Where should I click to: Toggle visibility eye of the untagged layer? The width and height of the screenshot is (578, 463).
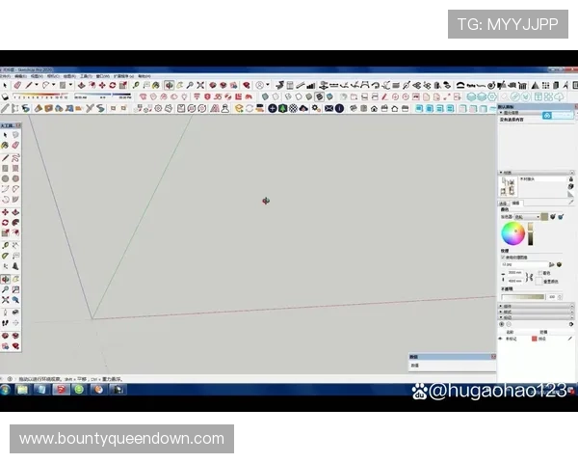point(502,339)
